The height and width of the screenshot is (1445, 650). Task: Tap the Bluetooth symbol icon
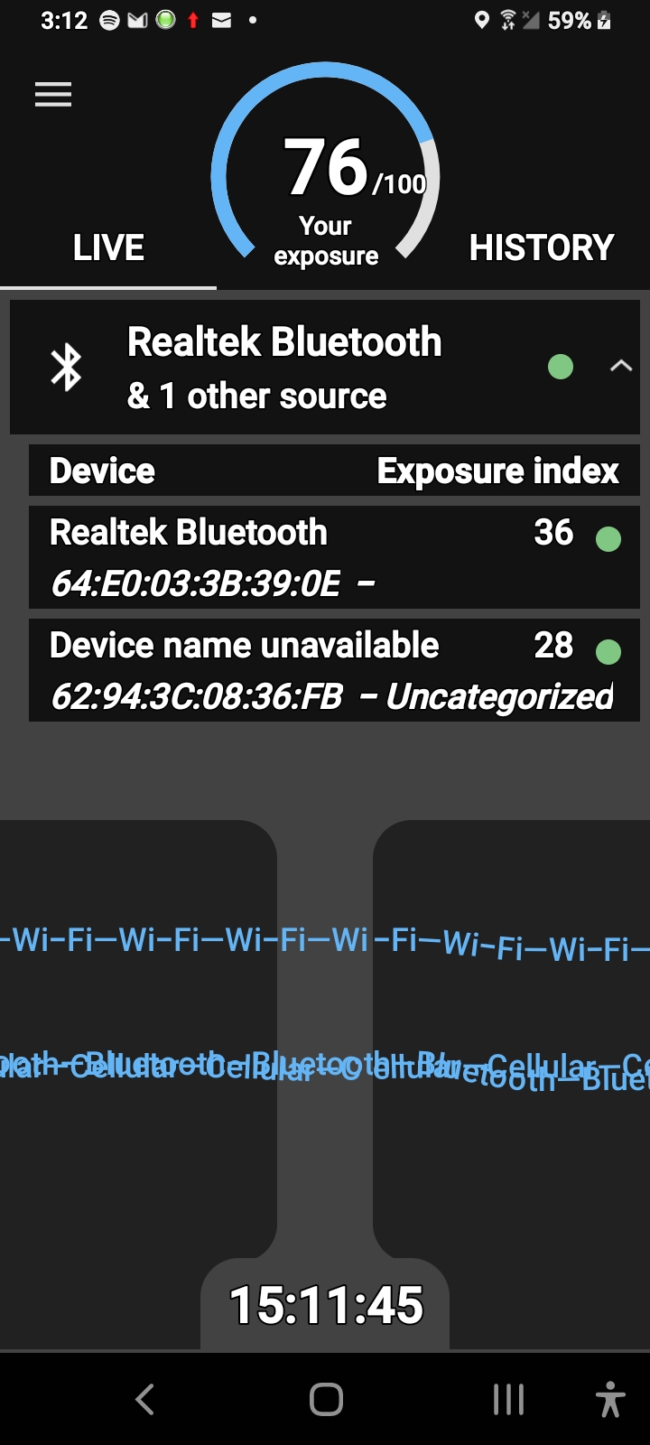coord(66,368)
